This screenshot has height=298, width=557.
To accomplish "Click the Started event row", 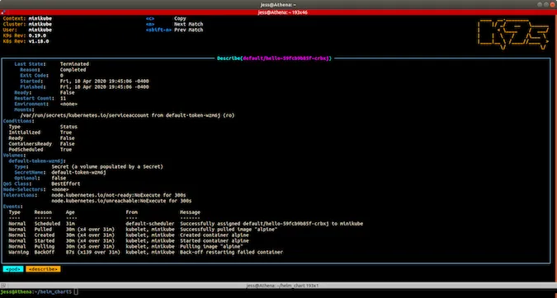I will coord(129,240).
